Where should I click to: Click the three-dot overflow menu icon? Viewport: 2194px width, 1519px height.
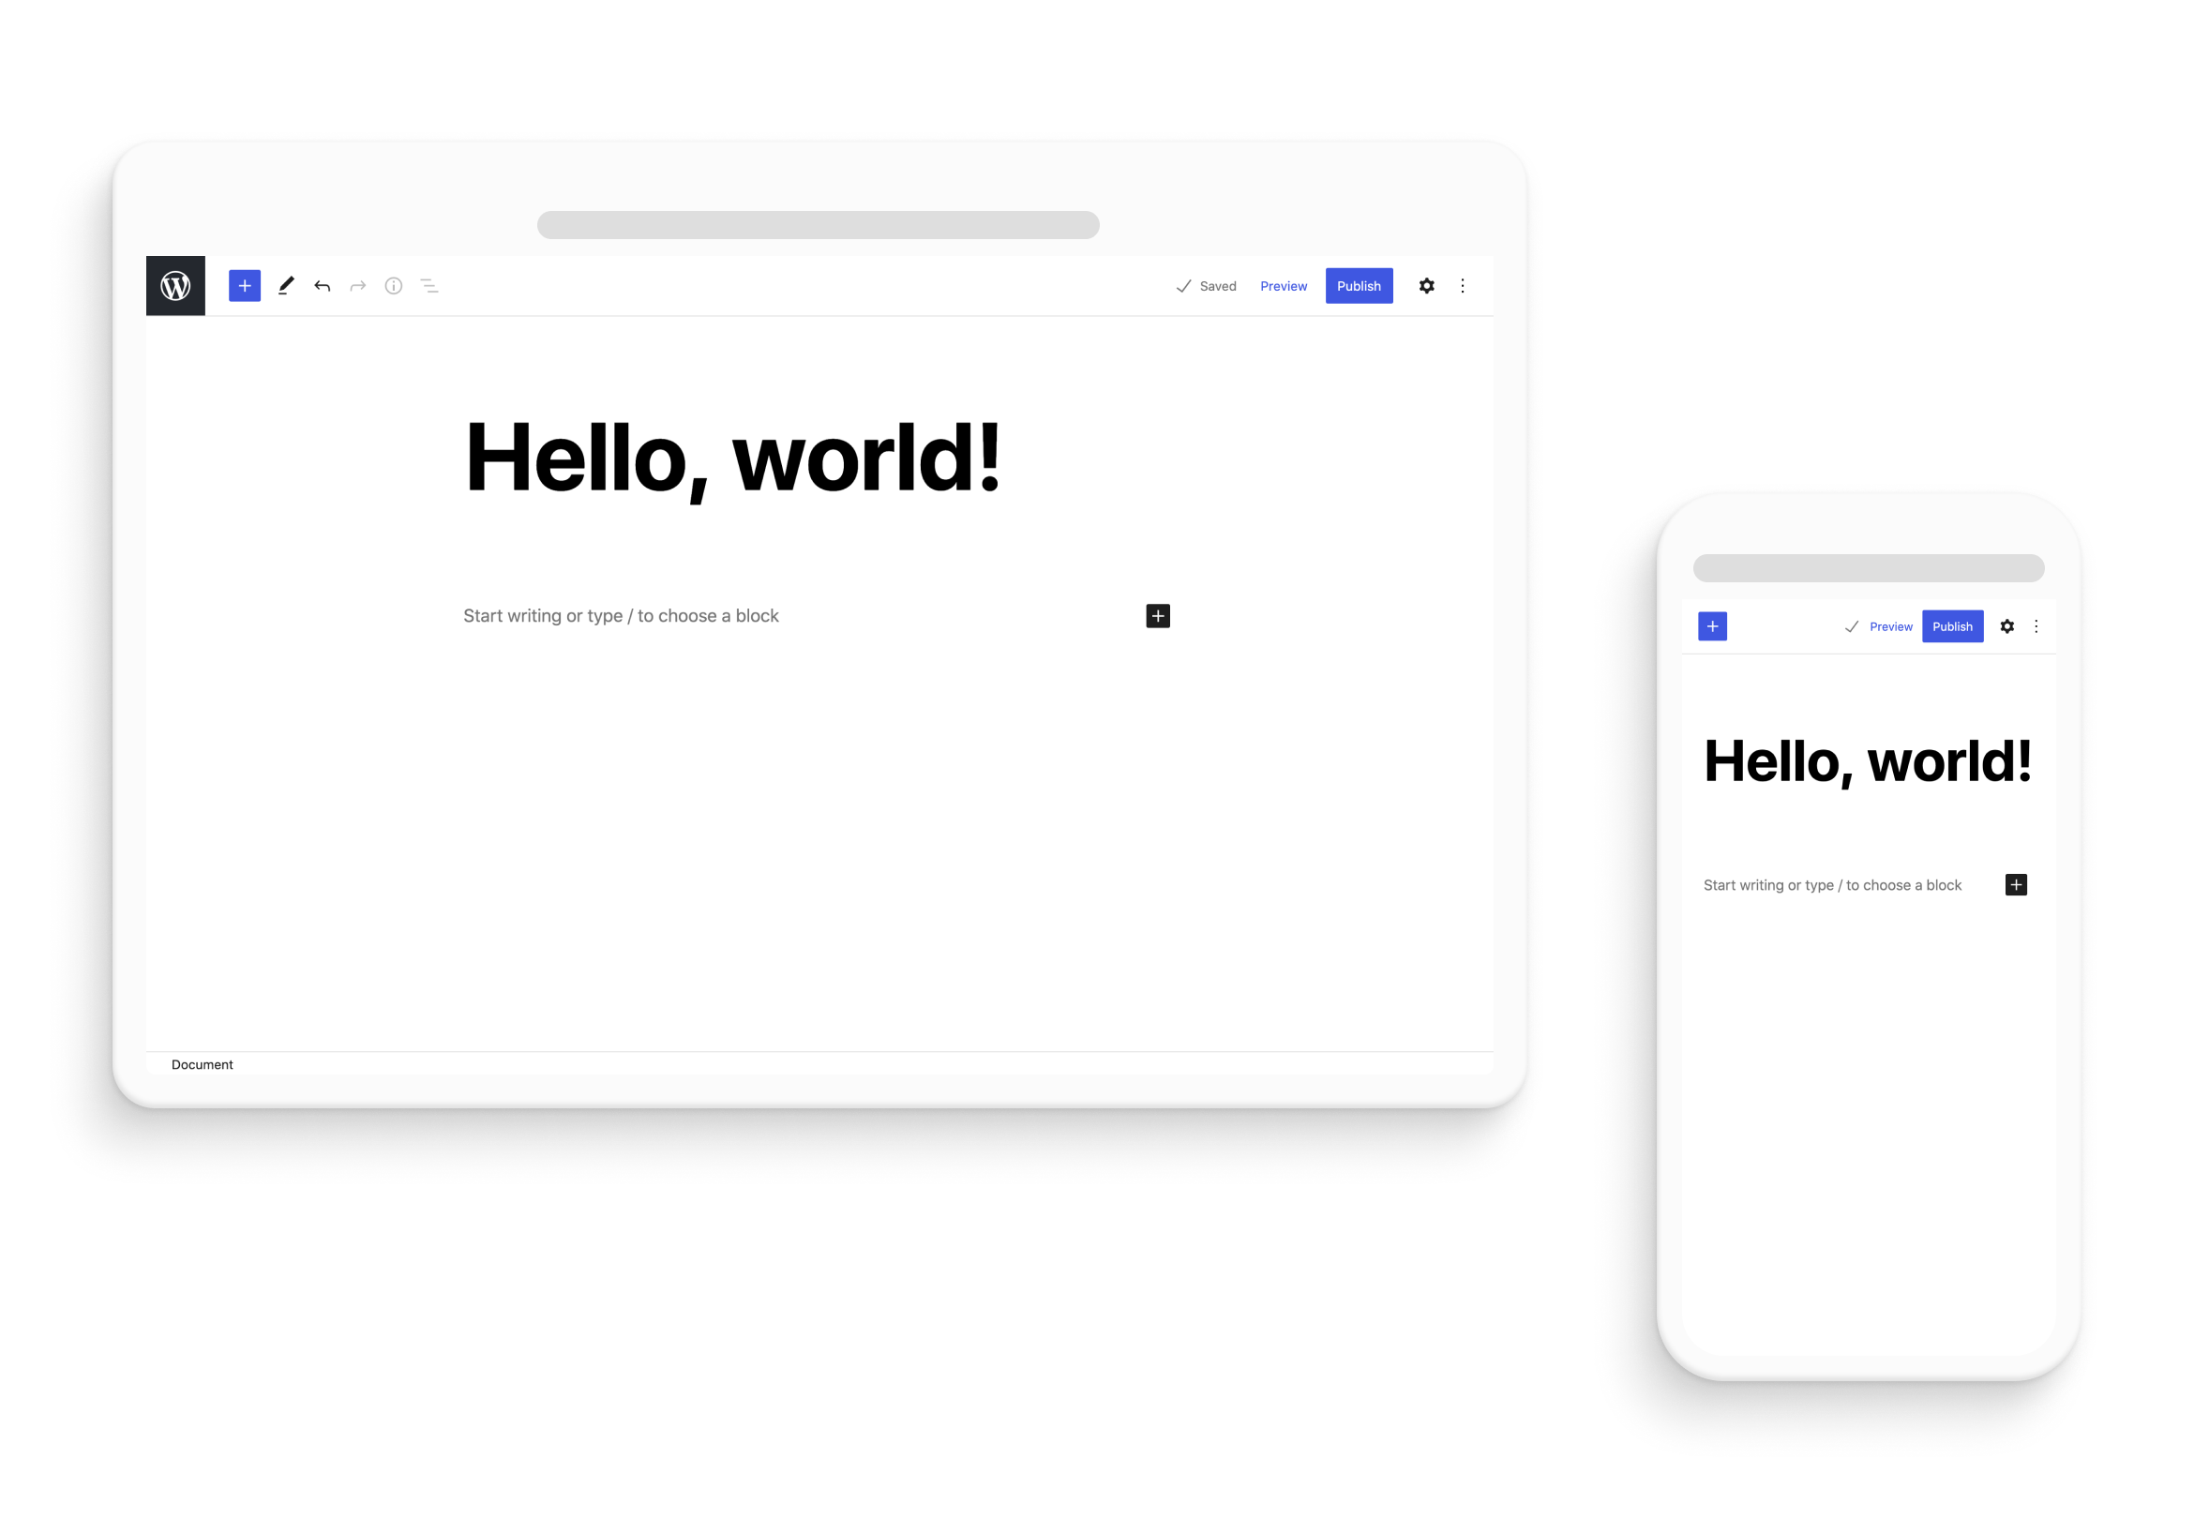click(x=1464, y=285)
